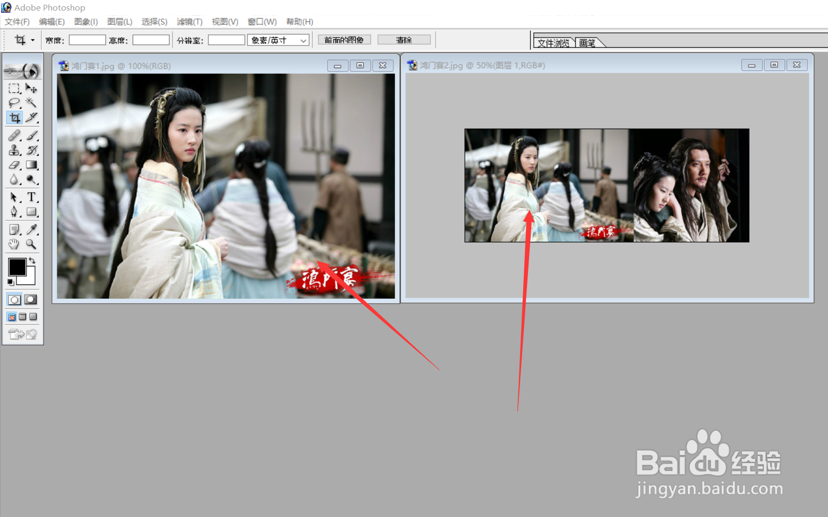Switch to Full Screen with Menu Bar

click(22, 317)
